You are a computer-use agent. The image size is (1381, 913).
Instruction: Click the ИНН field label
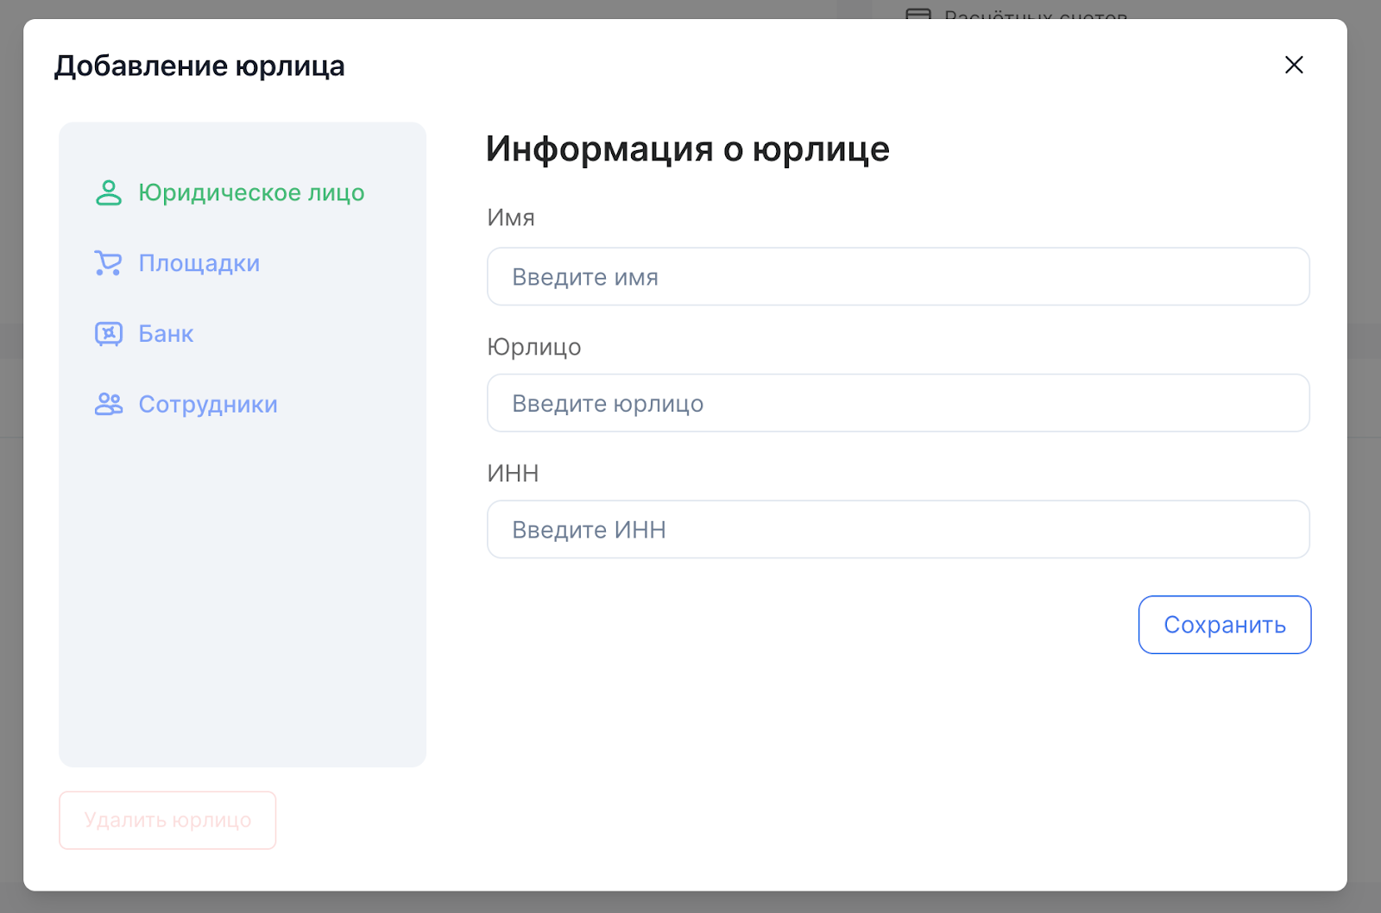(513, 473)
